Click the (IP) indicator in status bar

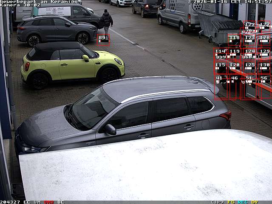217,202
